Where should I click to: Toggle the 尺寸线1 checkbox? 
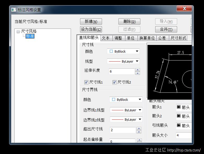(x=86, y=82)
